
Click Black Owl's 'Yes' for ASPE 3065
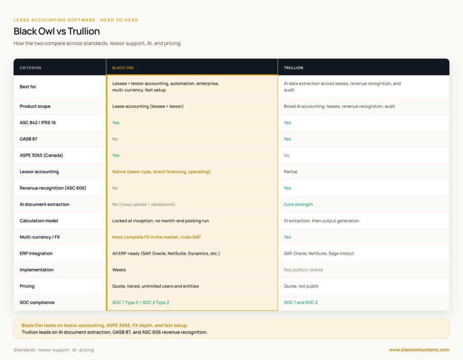(x=116, y=155)
